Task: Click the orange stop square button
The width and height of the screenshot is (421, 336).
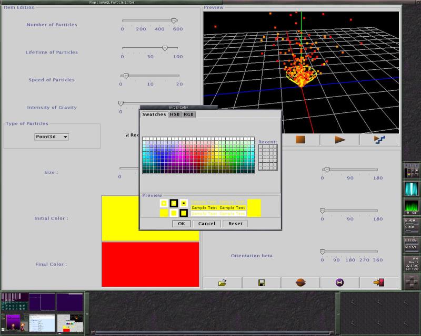Action: point(300,140)
